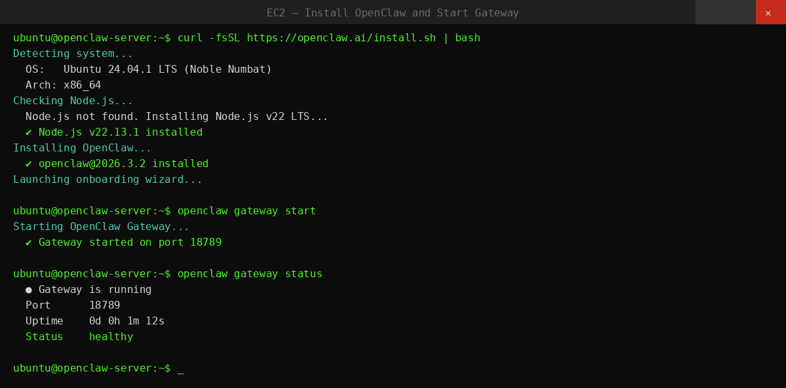The height and width of the screenshot is (388, 786).
Task: Click the Uptime value '0d 0h 1m 12s'
Action: coord(126,321)
